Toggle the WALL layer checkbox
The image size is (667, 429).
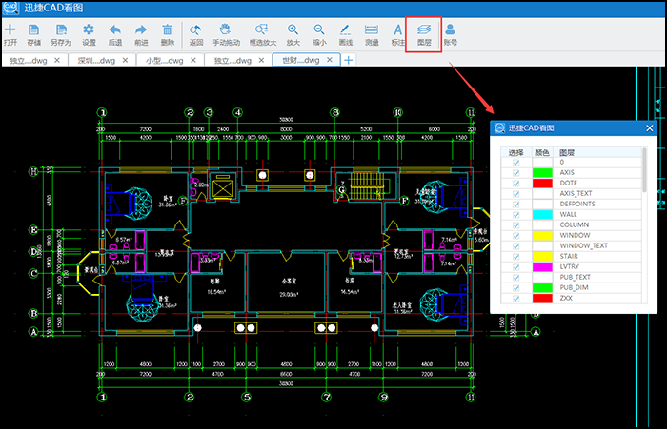coord(516,214)
